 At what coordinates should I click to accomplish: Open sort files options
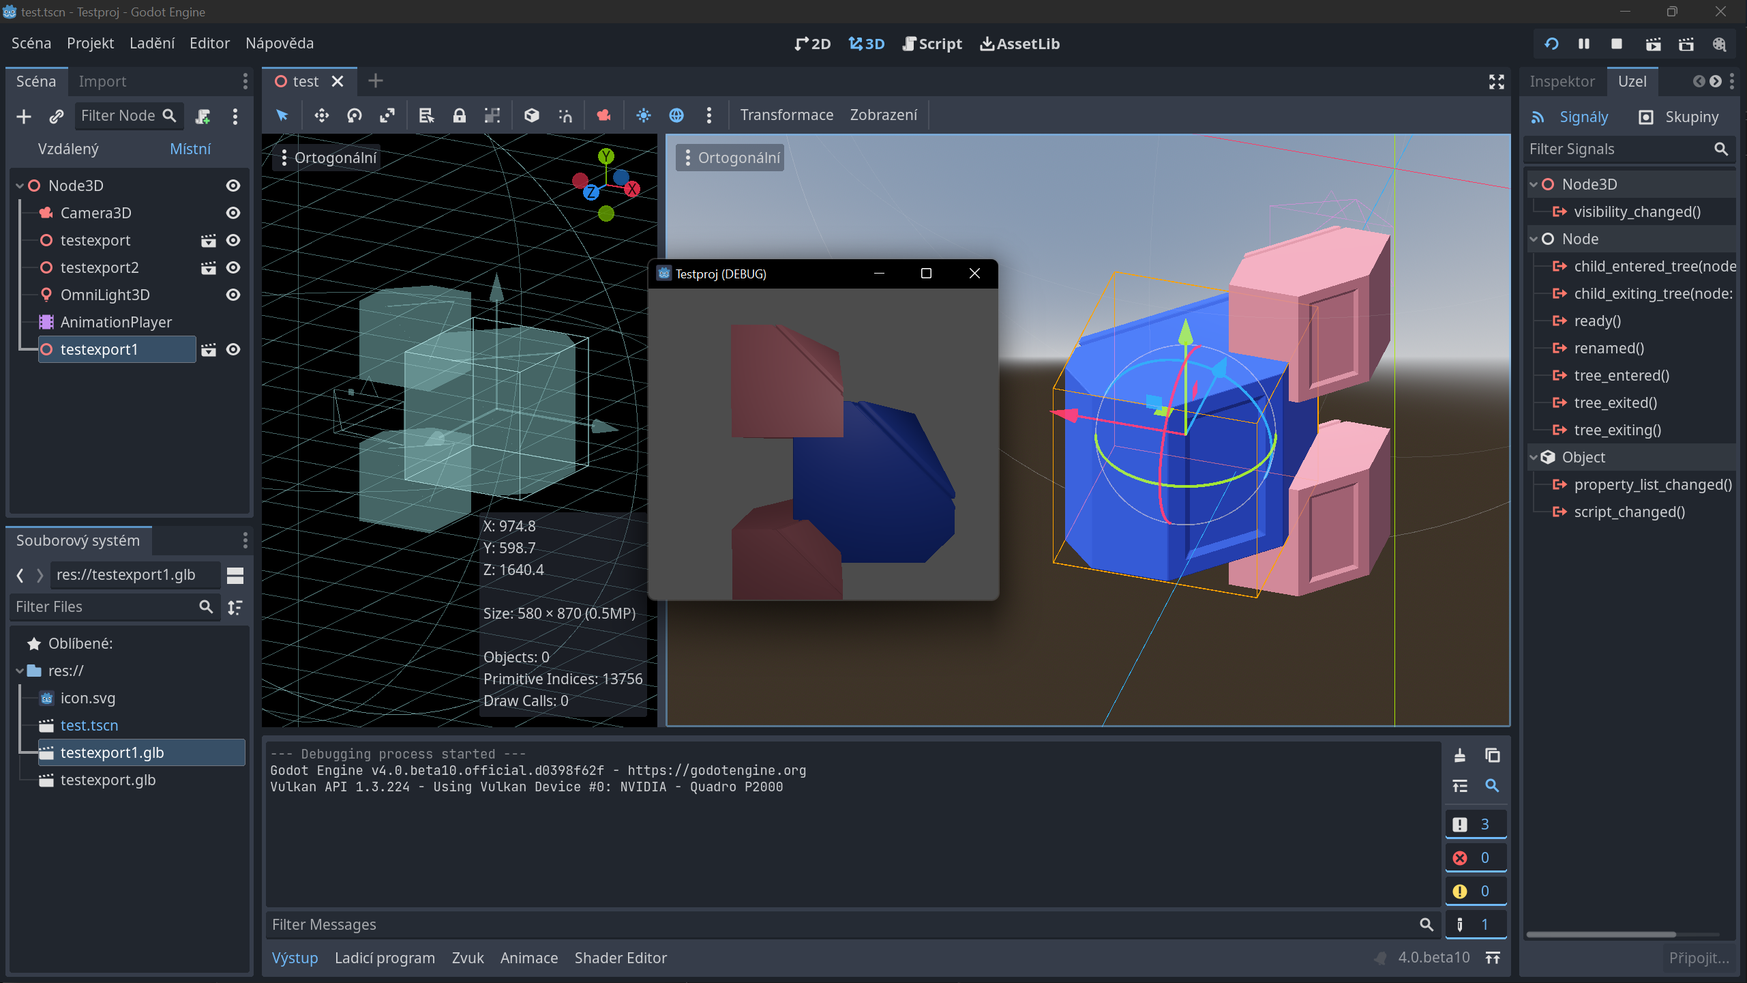235,607
